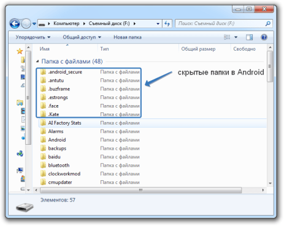The image size is (284, 226).
Task: Select Компьютер in the address bar
Action: (x=66, y=24)
